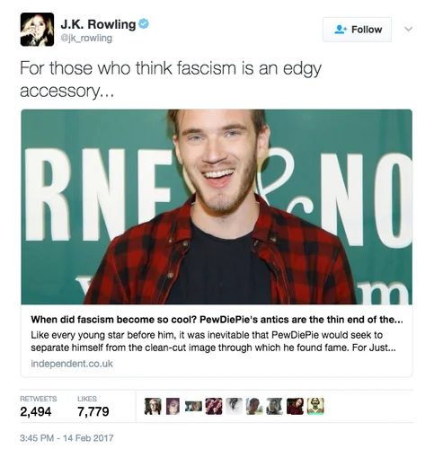Open the independent.co.uk source link
This screenshot has width=434, height=449.
click(x=72, y=364)
